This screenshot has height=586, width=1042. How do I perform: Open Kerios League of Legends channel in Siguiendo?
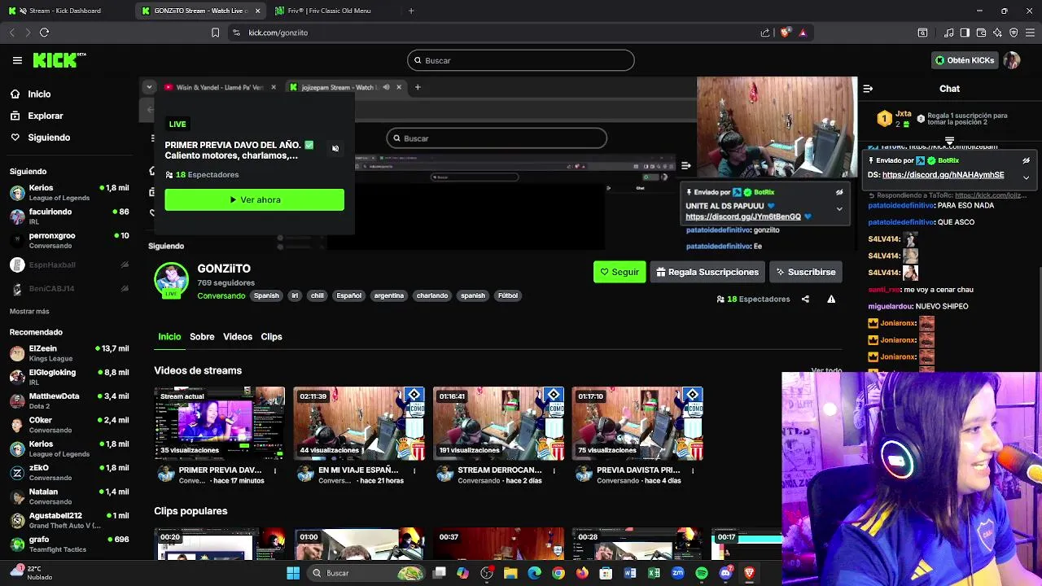69,193
